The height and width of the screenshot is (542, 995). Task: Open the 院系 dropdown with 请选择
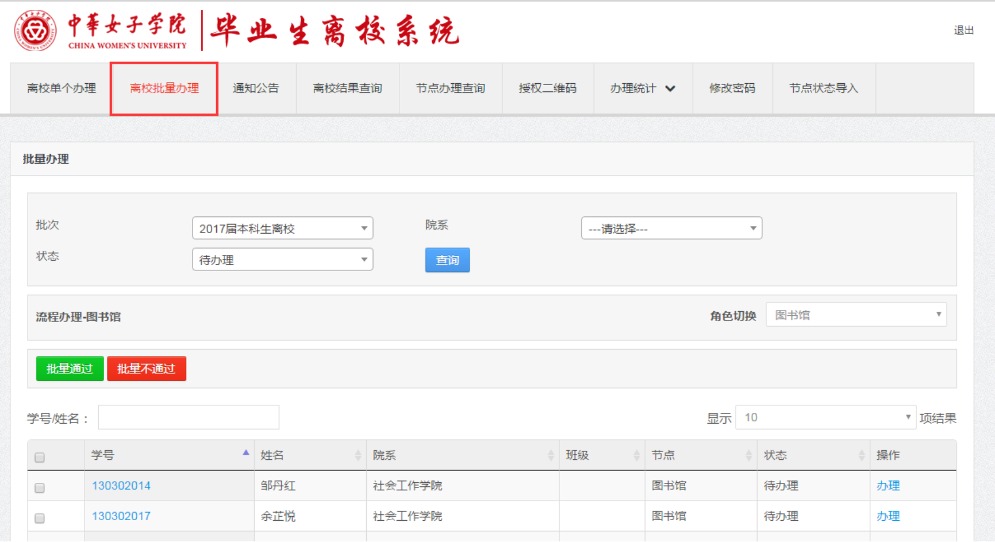671,229
